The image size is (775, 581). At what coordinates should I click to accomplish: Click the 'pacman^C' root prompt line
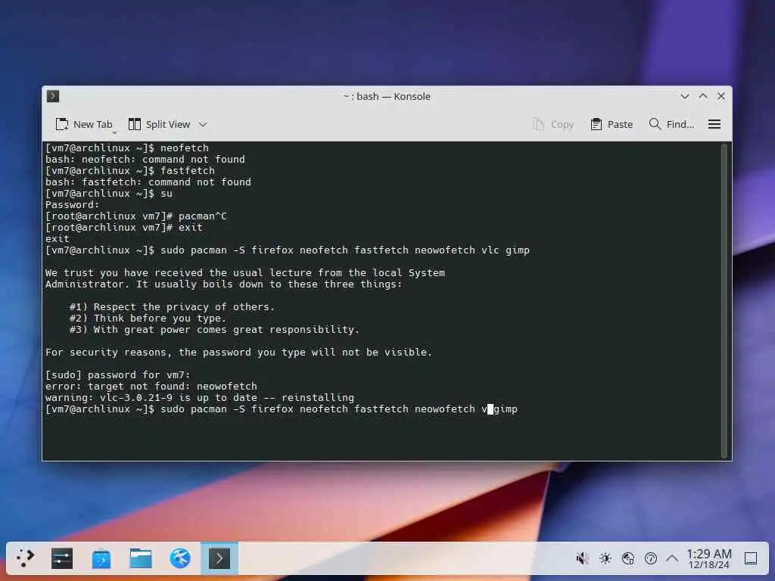click(136, 216)
